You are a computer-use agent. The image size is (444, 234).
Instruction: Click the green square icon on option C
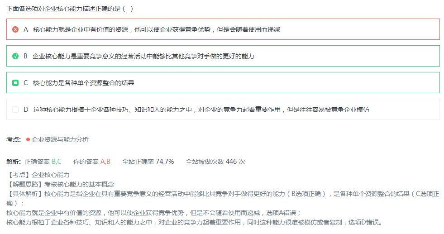(15, 83)
